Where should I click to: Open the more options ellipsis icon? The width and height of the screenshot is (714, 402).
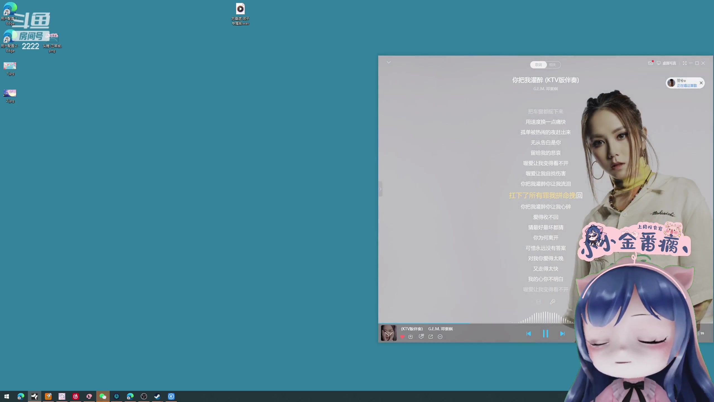pyautogui.click(x=440, y=337)
